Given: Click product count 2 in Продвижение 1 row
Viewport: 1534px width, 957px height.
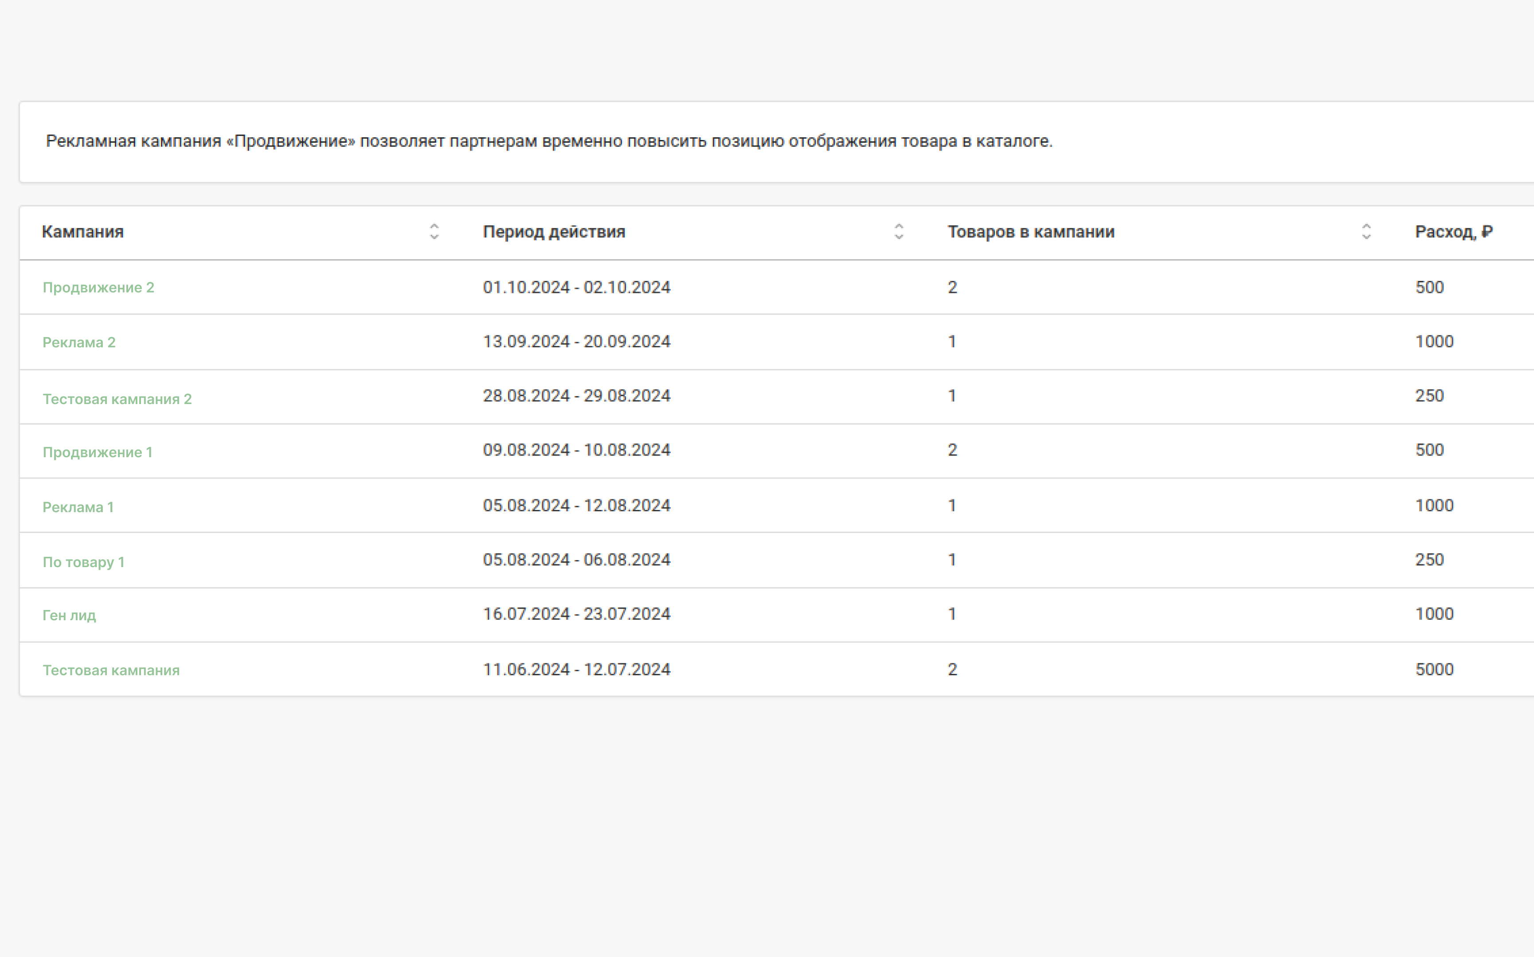Looking at the screenshot, I should 952,450.
